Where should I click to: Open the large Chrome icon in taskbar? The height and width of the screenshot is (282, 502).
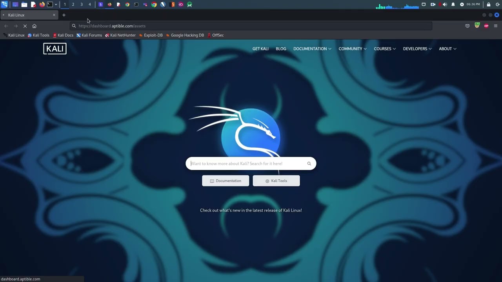(x=154, y=4)
